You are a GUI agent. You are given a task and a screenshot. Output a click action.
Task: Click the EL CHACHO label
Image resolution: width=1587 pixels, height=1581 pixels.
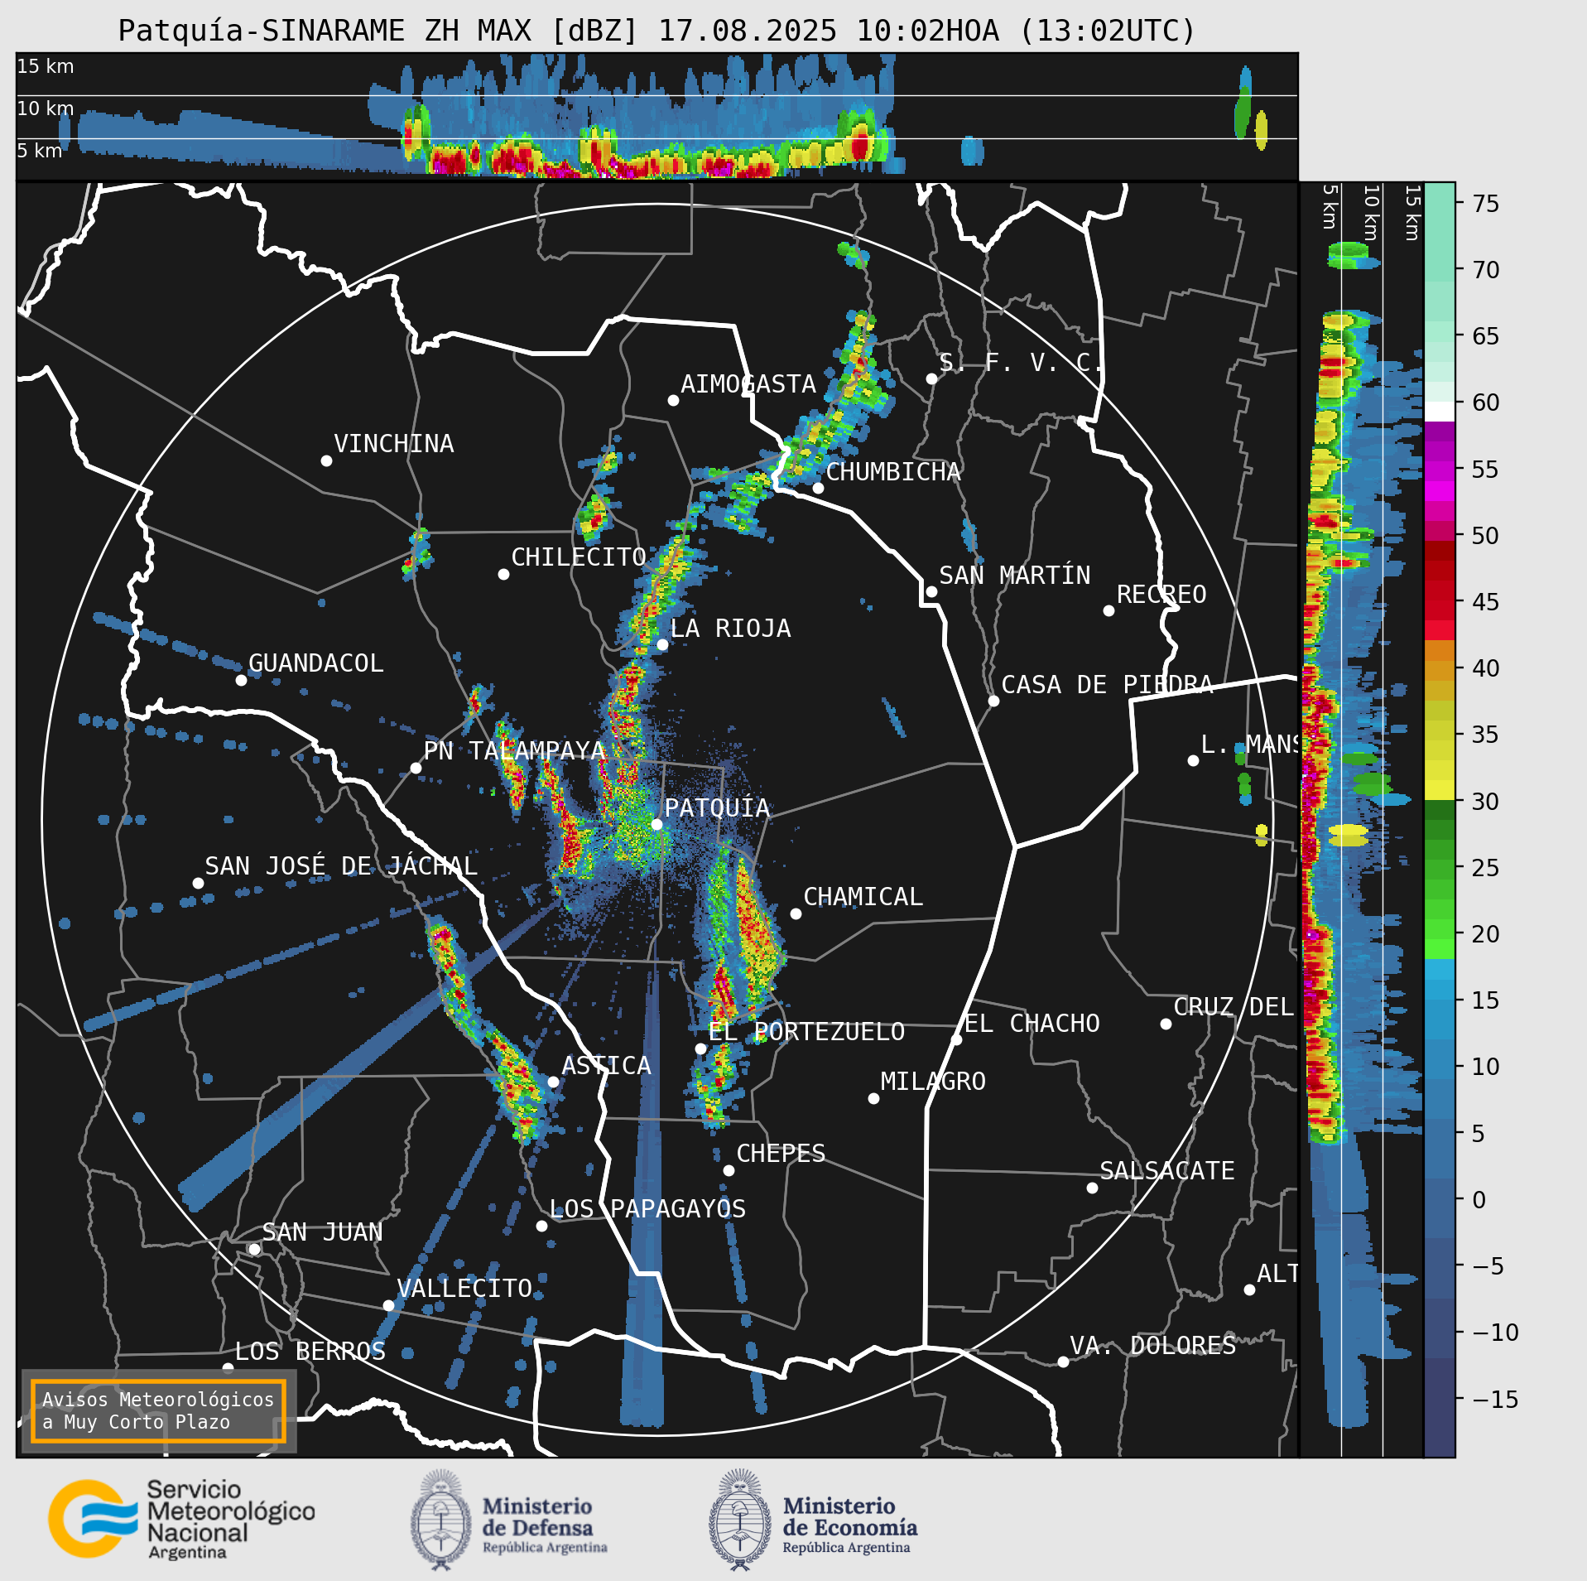tap(1032, 1024)
